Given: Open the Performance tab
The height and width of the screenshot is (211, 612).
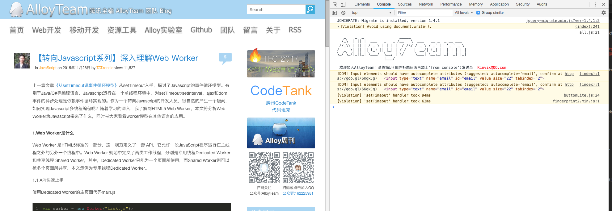Looking at the screenshot, I should (451, 4).
